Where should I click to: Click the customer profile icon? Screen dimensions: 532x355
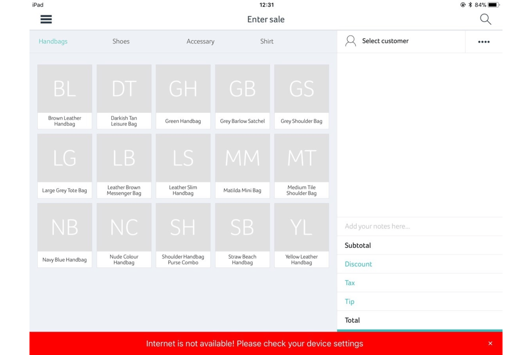(350, 41)
